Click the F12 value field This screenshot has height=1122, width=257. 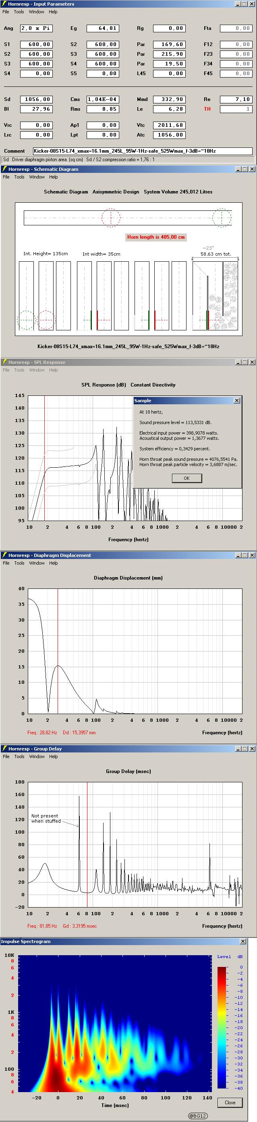[236, 44]
